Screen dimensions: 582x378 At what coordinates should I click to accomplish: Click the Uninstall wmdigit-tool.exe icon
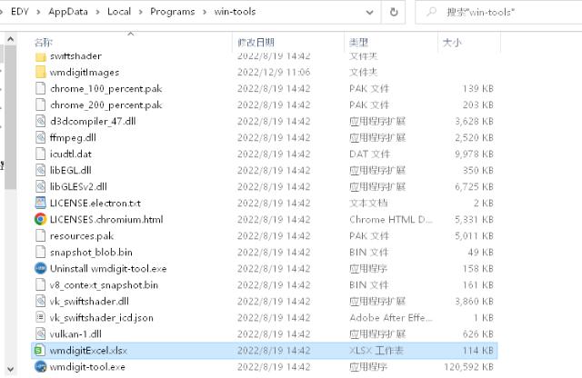coord(40,268)
